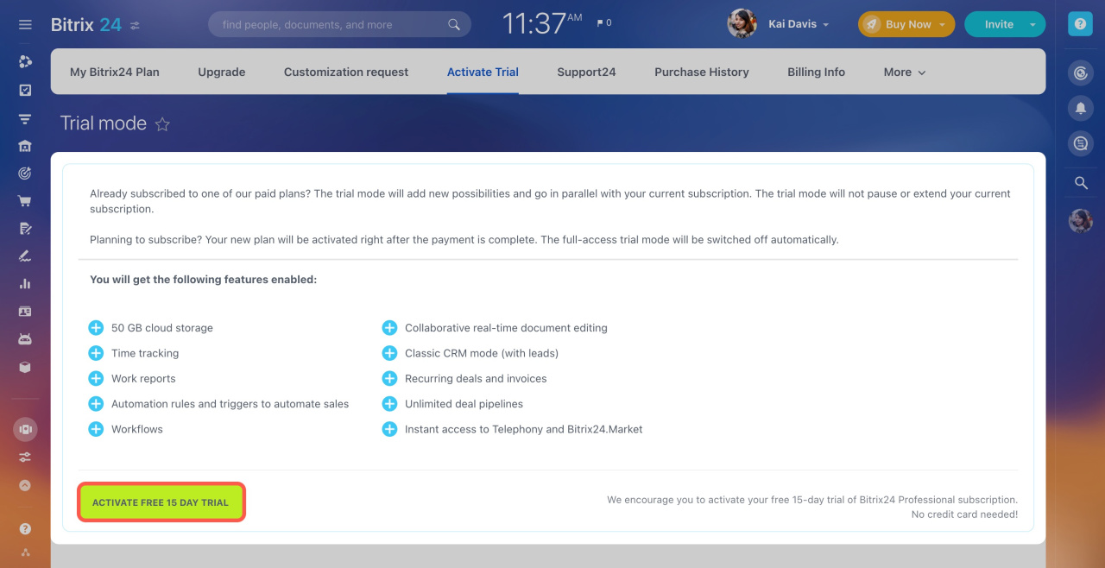Viewport: 1105px width, 568px height.
Task: Click the Invite button
Action: coord(999,24)
